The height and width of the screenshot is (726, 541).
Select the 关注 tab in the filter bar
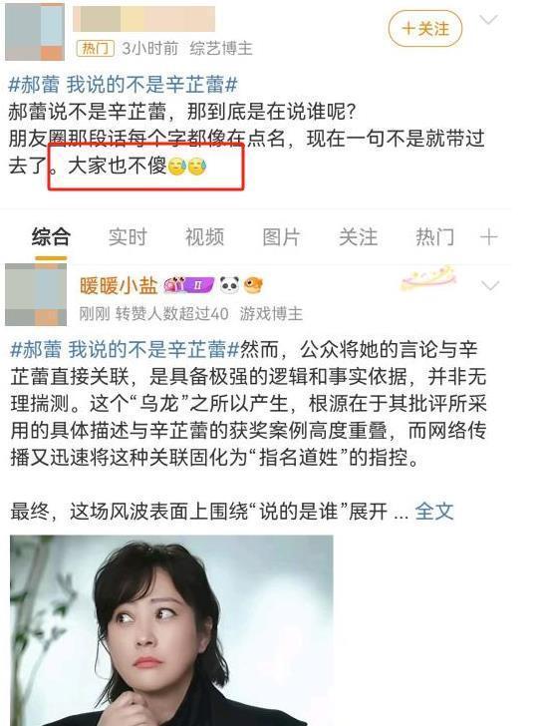pyautogui.click(x=358, y=237)
